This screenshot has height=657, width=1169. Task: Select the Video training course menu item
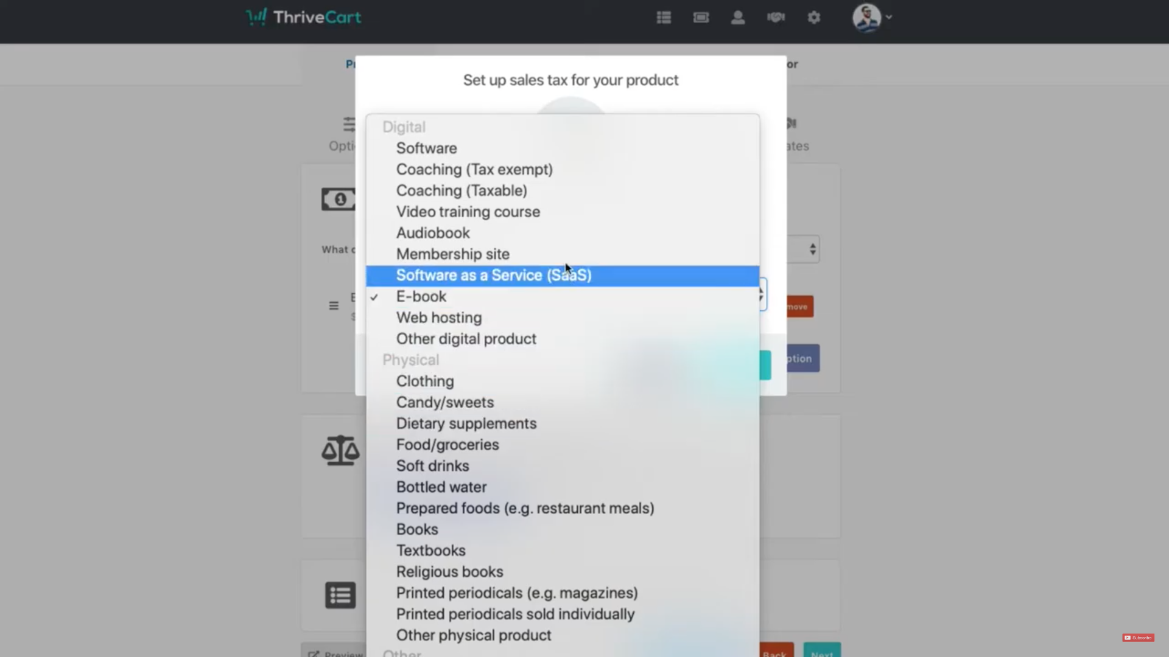pos(468,212)
